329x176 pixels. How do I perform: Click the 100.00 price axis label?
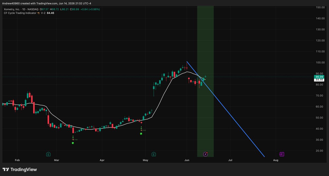pos(320,63)
